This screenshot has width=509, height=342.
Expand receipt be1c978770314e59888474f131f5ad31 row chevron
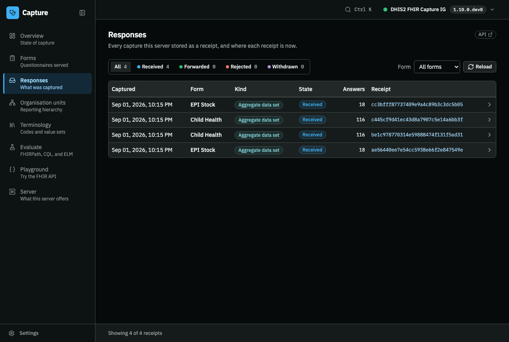[490, 135]
